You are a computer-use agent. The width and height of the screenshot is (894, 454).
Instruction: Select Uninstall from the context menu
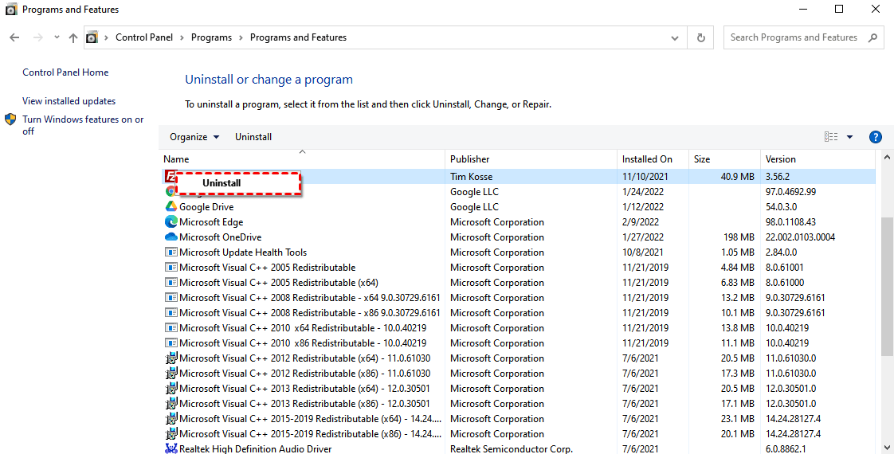pyautogui.click(x=222, y=183)
